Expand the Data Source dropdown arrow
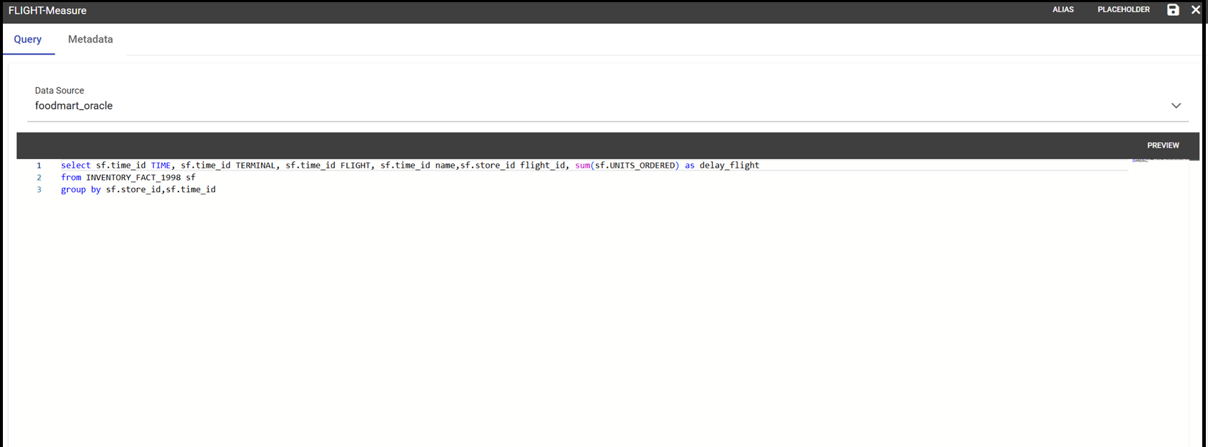Screen dimensions: 1208x447 pyautogui.click(x=1176, y=106)
